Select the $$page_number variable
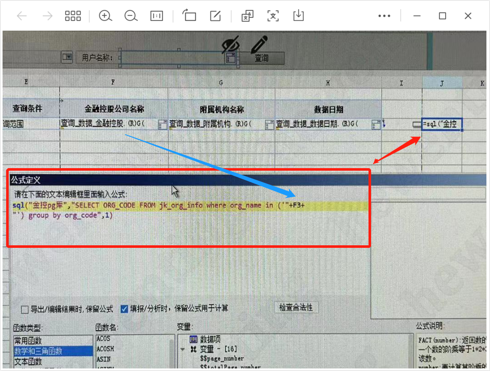490x371 pixels. [222, 359]
